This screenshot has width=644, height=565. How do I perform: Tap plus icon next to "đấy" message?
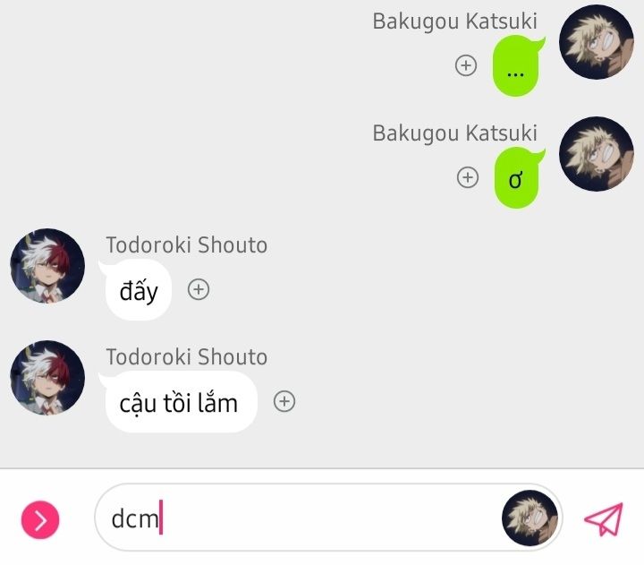tap(199, 289)
